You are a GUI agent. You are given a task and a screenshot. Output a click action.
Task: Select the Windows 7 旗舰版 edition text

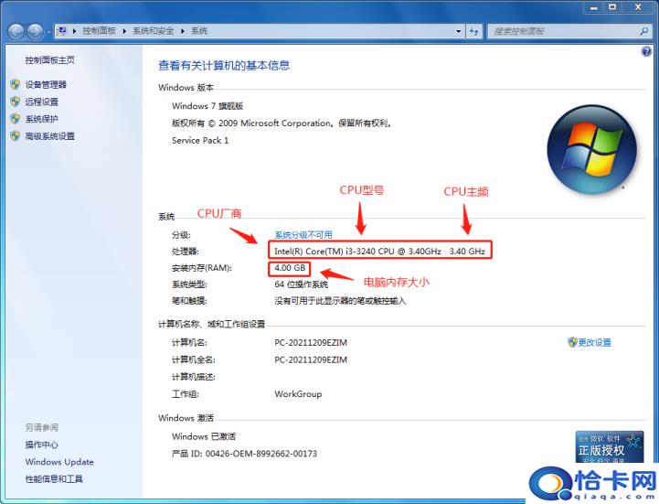(207, 106)
